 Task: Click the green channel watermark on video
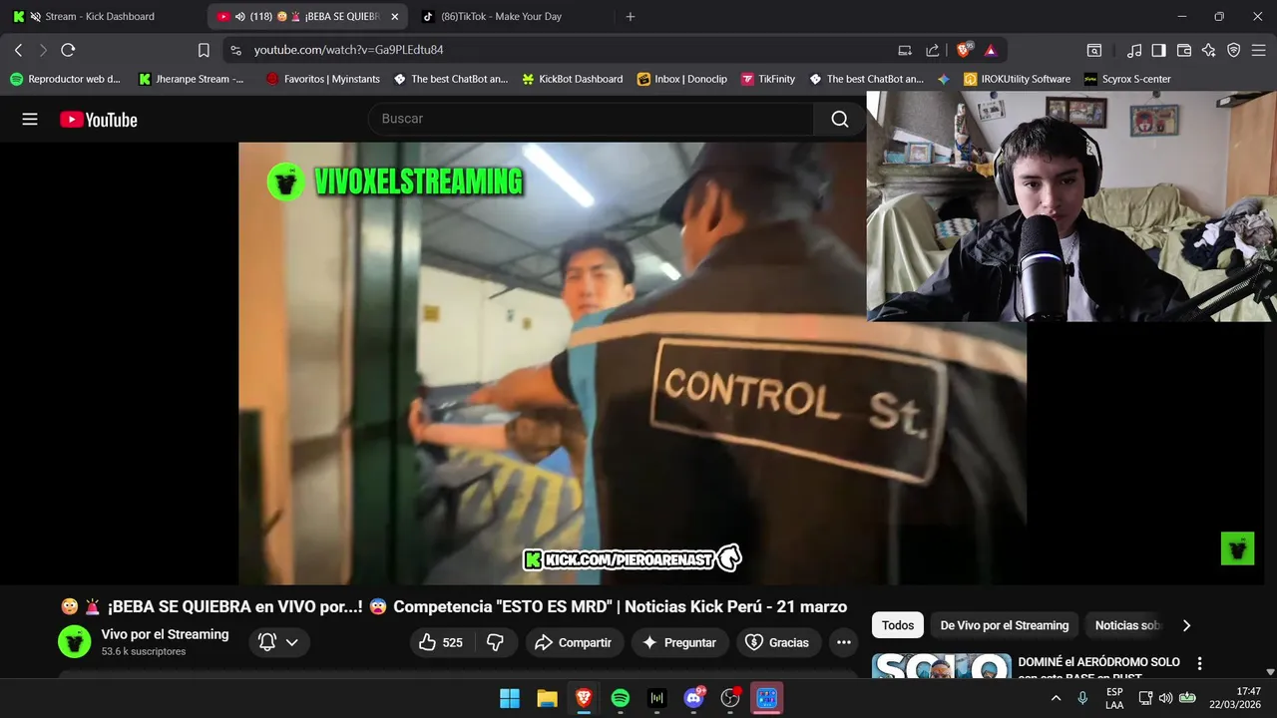tap(1237, 548)
